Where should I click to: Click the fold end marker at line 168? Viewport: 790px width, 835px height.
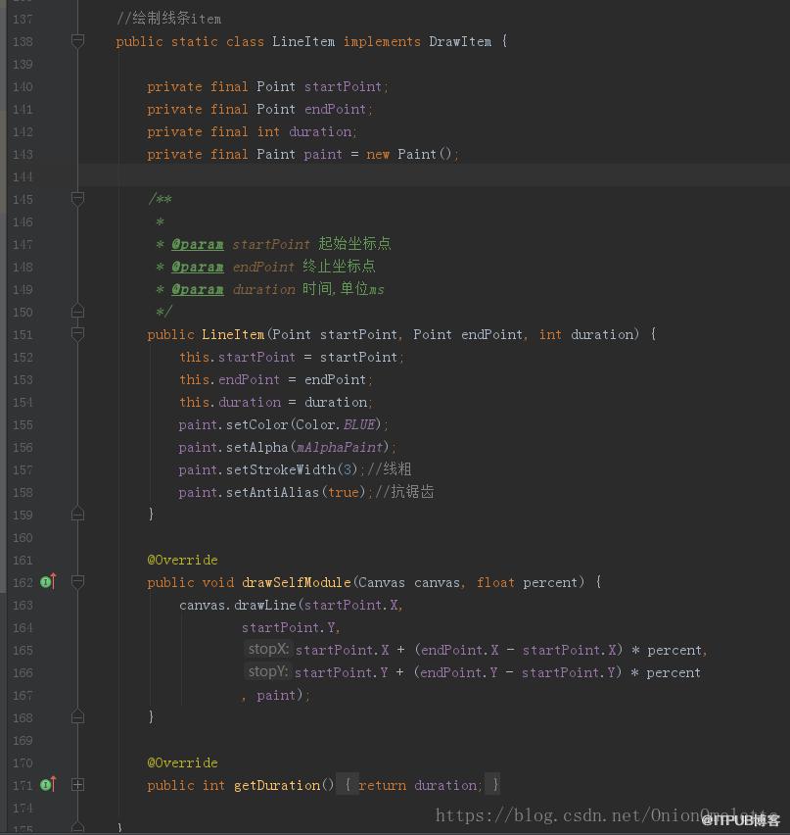(x=77, y=716)
